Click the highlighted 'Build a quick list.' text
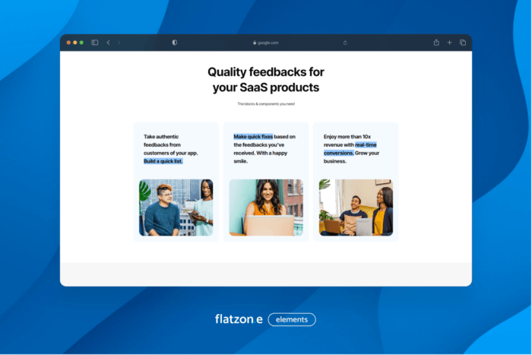532x355 pixels. 163,161
